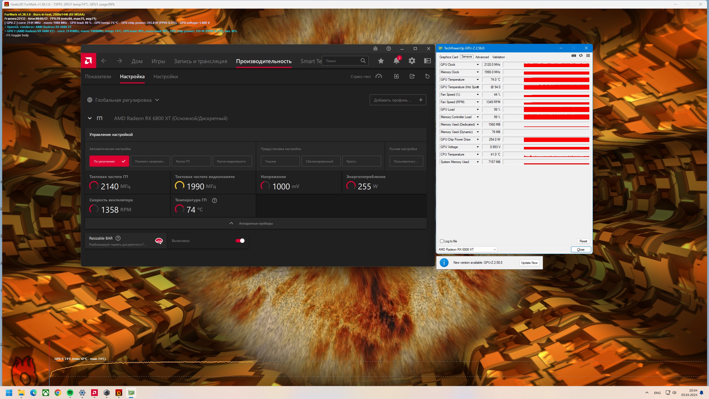Click the Пользовательский manual tuning button

[x=406, y=161]
